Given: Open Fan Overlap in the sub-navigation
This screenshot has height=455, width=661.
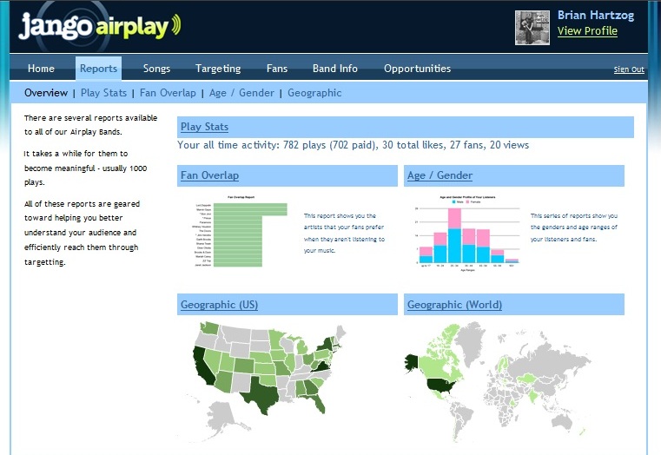Looking at the screenshot, I should click(168, 93).
